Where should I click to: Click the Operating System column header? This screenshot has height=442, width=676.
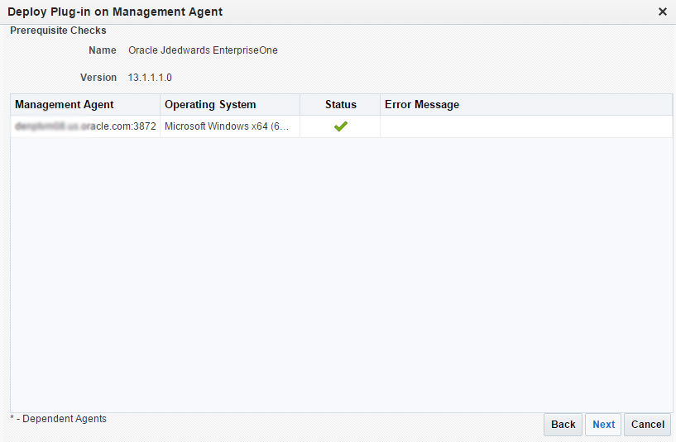click(x=210, y=105)
